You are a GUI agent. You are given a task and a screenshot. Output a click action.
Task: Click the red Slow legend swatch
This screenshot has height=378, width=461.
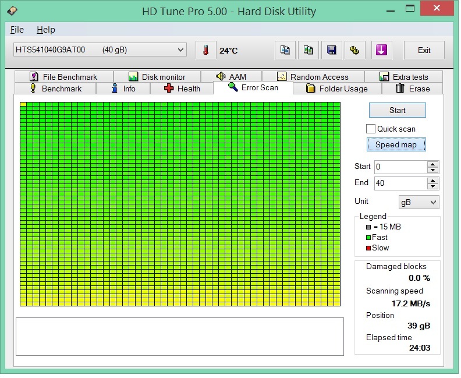point(368,248)
